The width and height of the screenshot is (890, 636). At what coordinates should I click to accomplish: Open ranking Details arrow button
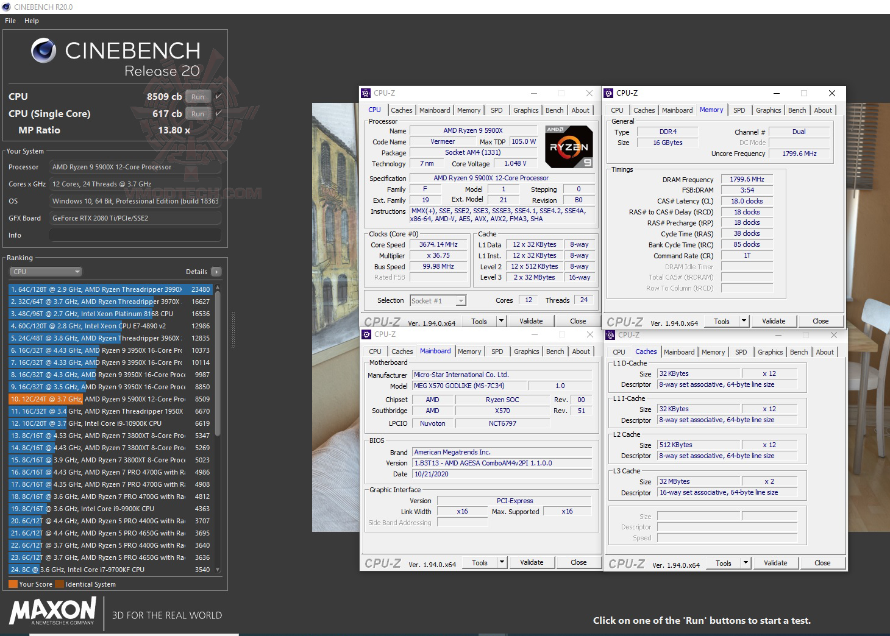click(x=216, y=272)
